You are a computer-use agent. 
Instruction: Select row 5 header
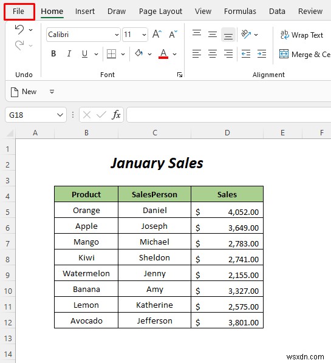(8, 212)
